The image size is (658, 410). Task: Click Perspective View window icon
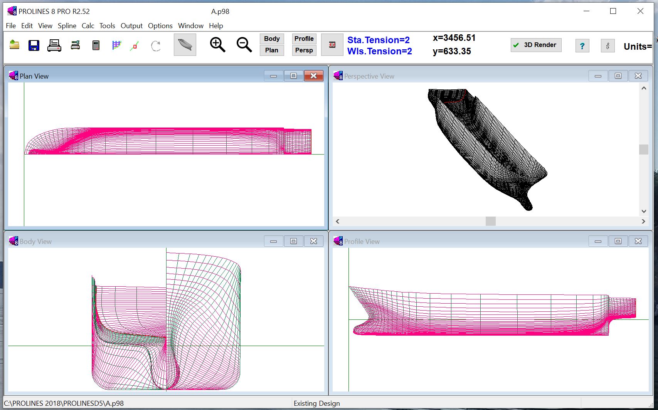338,76
